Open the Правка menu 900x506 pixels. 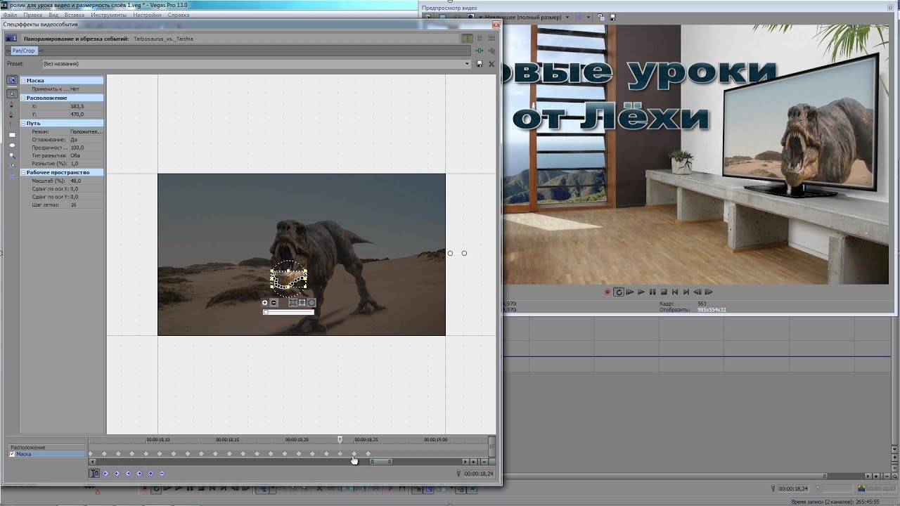tap(32, 15)
